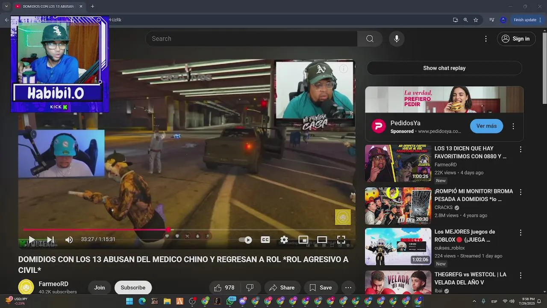Image resolution: width=547 pixels, height=308 pixels.
Task: Open the zoom magnifier in address bar
Action: point(466,20)
